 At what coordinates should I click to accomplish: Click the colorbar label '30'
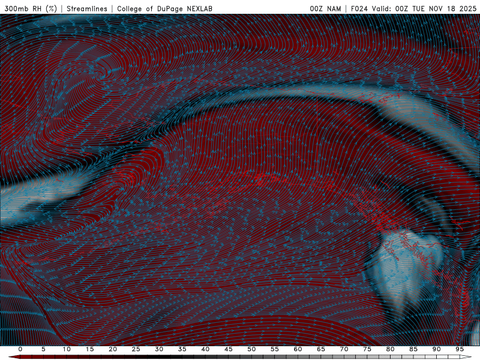click(x=159, y=349)
